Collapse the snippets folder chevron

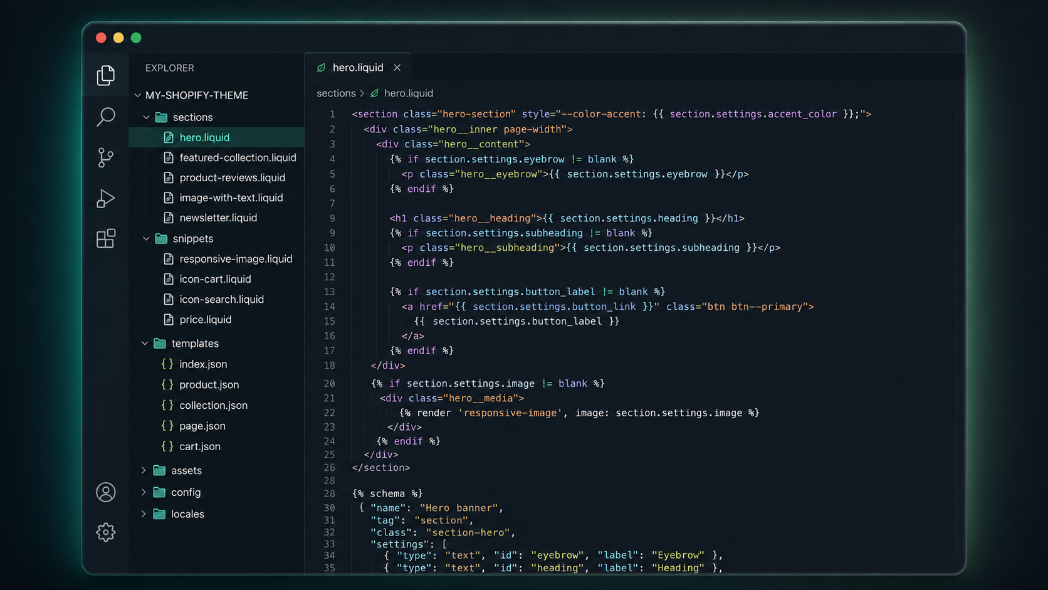click(x=146, y=239)
